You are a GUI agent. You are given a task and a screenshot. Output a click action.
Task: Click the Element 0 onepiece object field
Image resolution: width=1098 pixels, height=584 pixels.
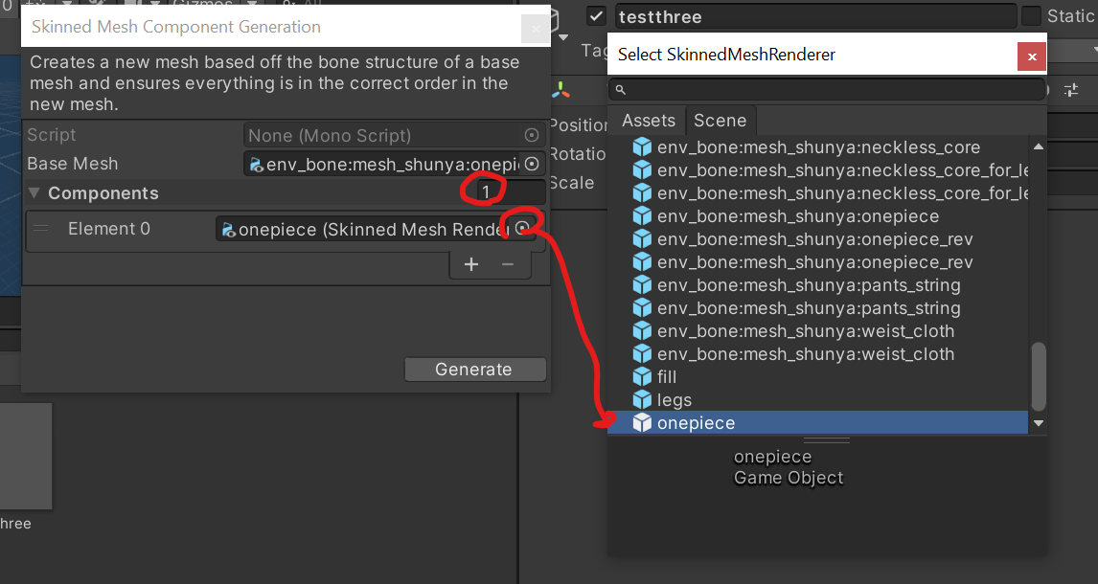[x=376, y=229]
